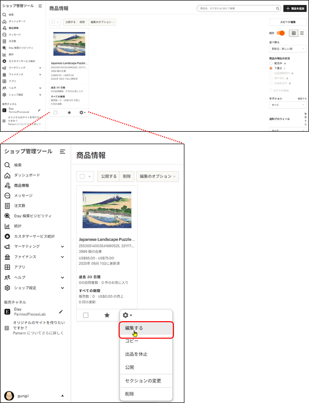Toggle the orange 統計 switch off
309x403 pixels.
coord(281,33)
